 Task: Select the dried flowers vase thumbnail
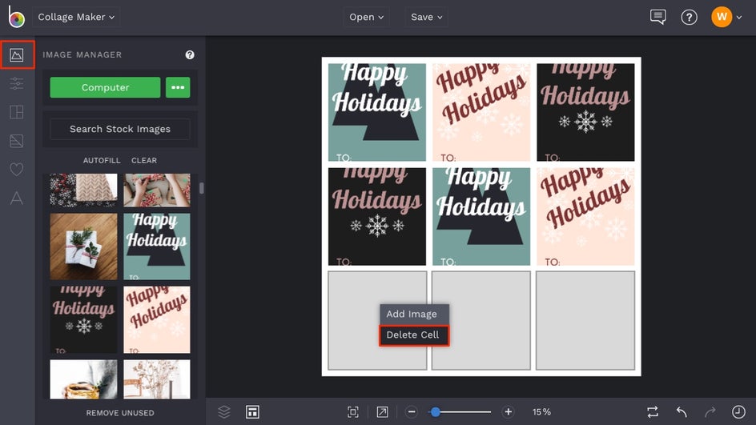click(x=157, y=379)
